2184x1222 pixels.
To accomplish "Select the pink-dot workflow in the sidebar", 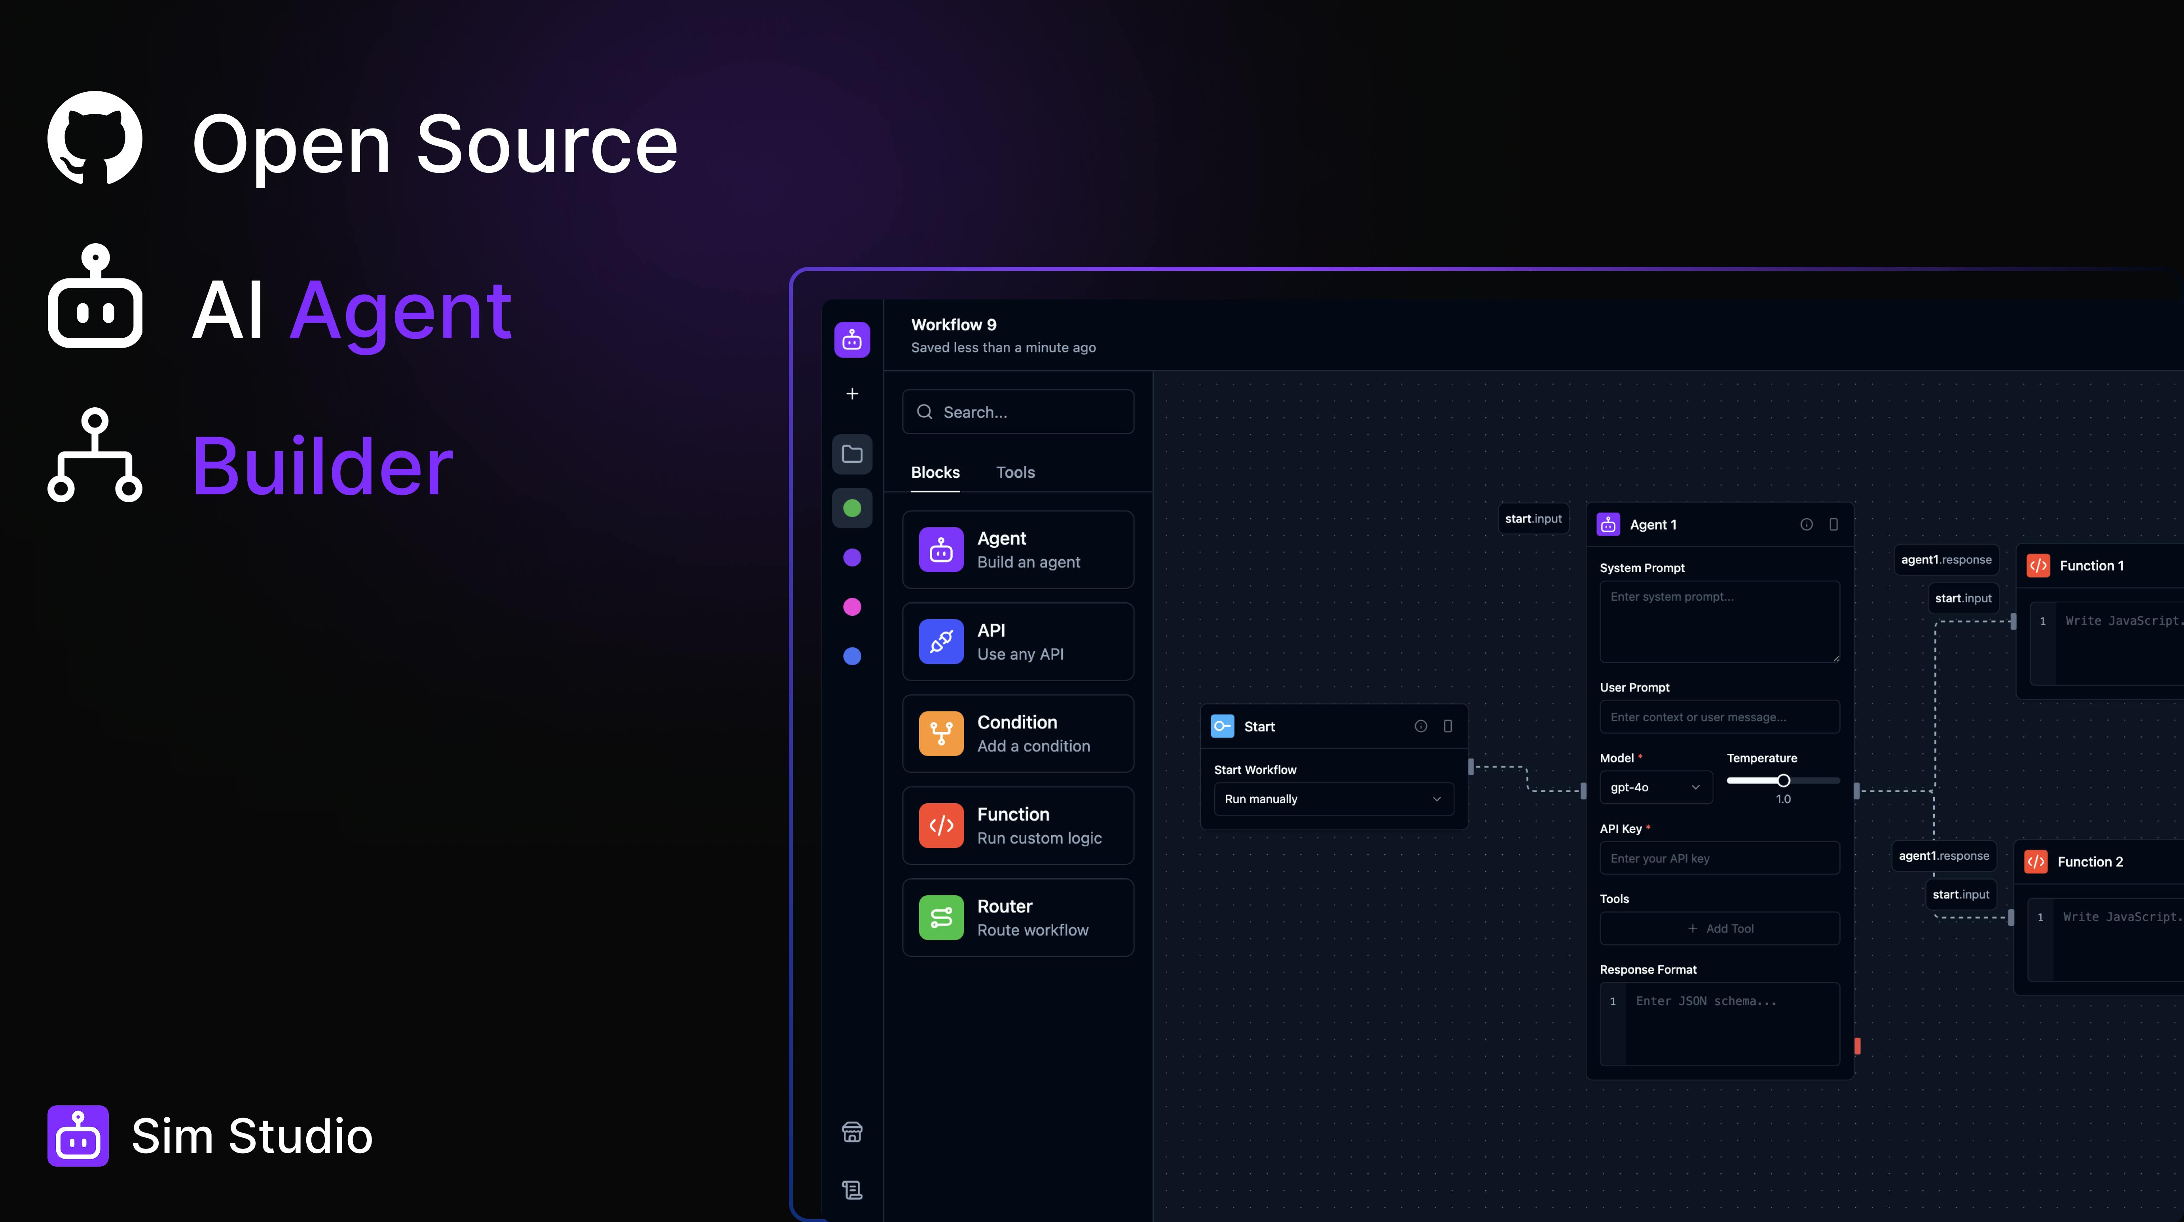I will click(852, 607).
